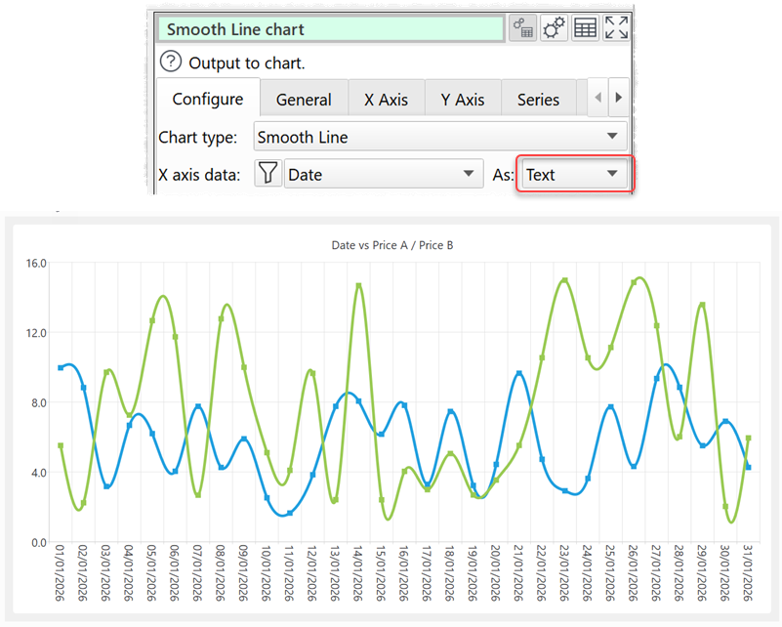Open the Chart type Smooth Line dropdown
Screen dimensions: 782x627
pos(440,136)
